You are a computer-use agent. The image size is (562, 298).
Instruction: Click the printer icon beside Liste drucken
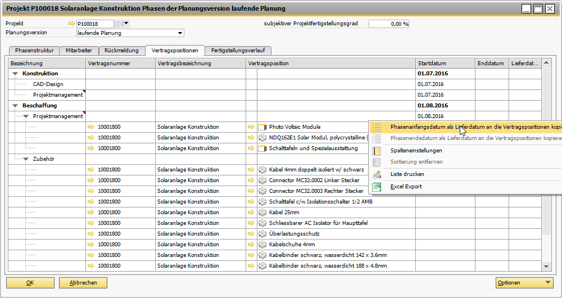(x=377, y=174)
